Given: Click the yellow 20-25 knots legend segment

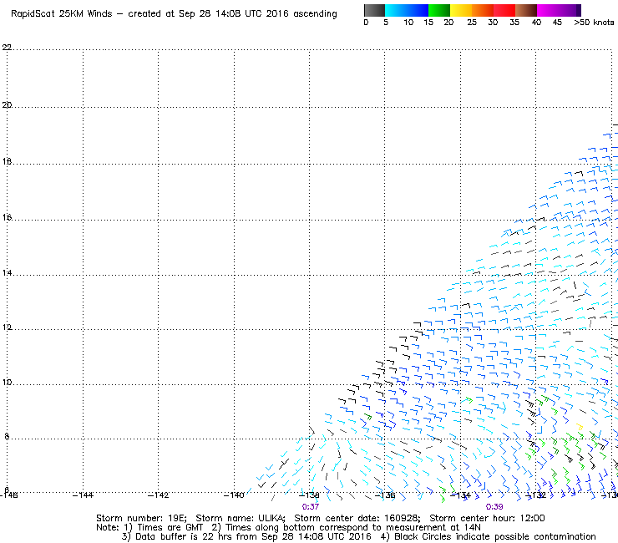Looking at the screenshot, I should click(x=461, y=10).
